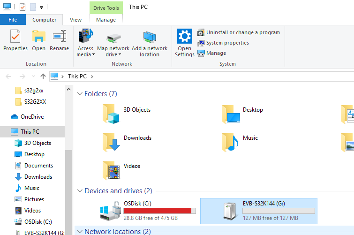Click Manage in System group
This screenshot has height=235, width=354.
click(x=211, y=53)
